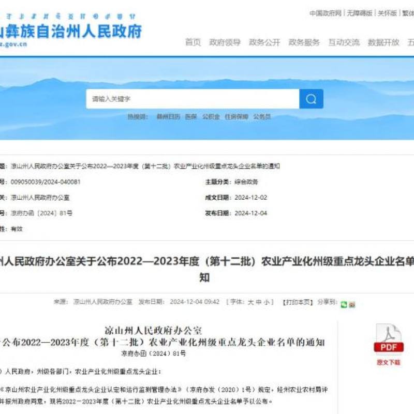
Task: Click the PDF file download icon
Action: click(388, 339)
